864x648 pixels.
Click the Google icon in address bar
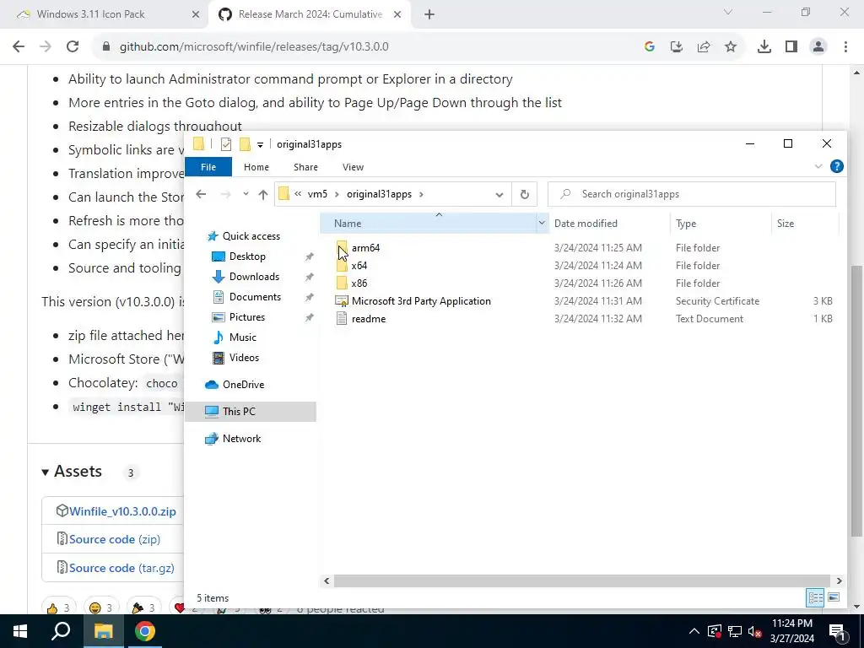click(649, 47)
